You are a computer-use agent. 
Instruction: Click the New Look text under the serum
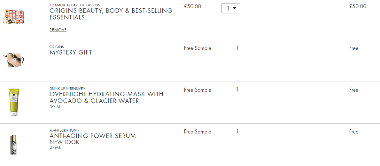coord(64,142)
